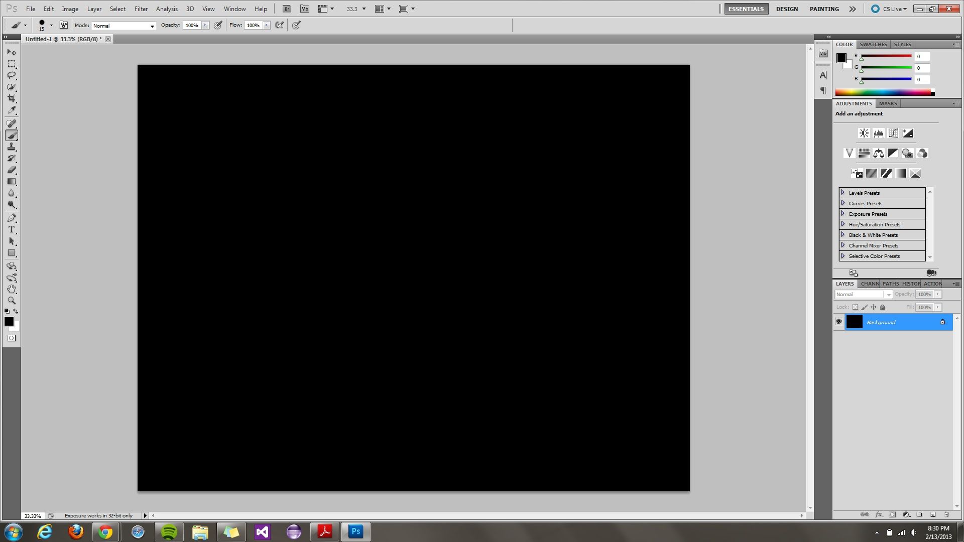Add a Vibrance adjustment
Screen dimensions: 964x542
coord(849,153)
